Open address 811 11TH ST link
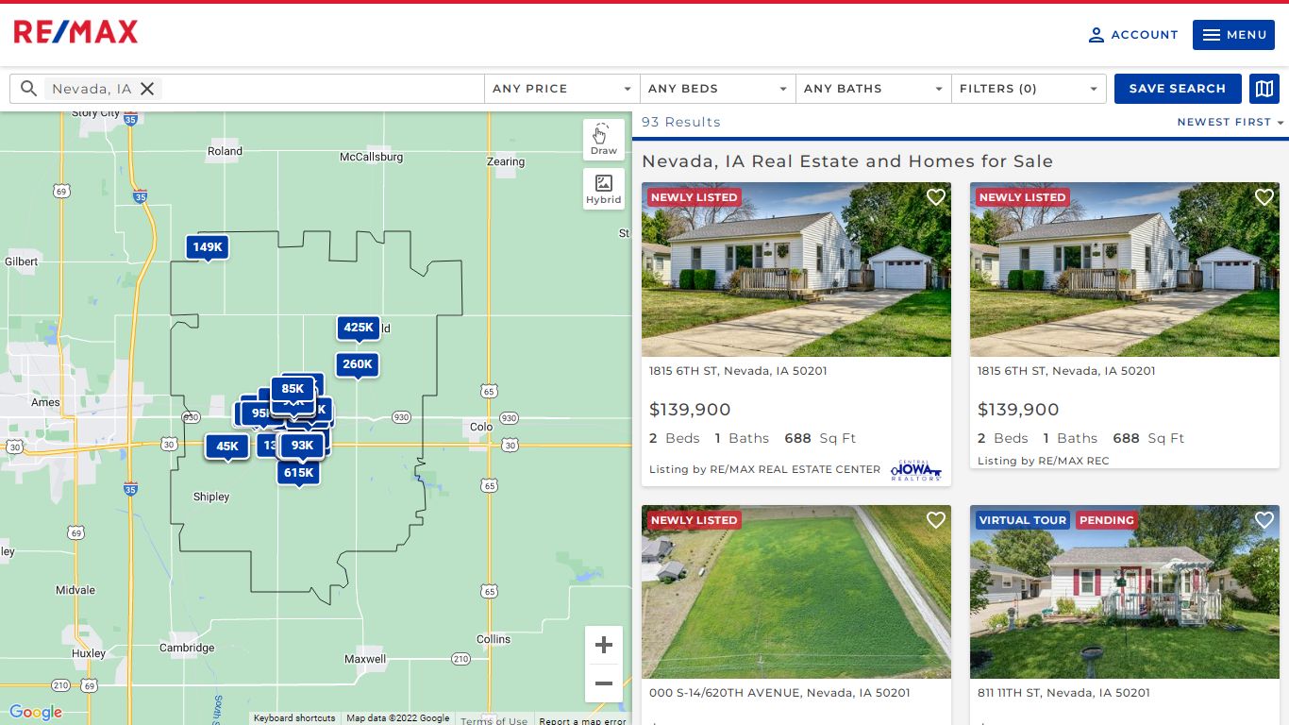This screenshot has height=725, width=1289. pyautogui.click(x=1063, y=693)
